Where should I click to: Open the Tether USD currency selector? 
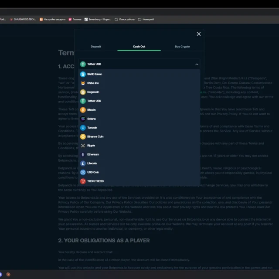coord(139,64)
